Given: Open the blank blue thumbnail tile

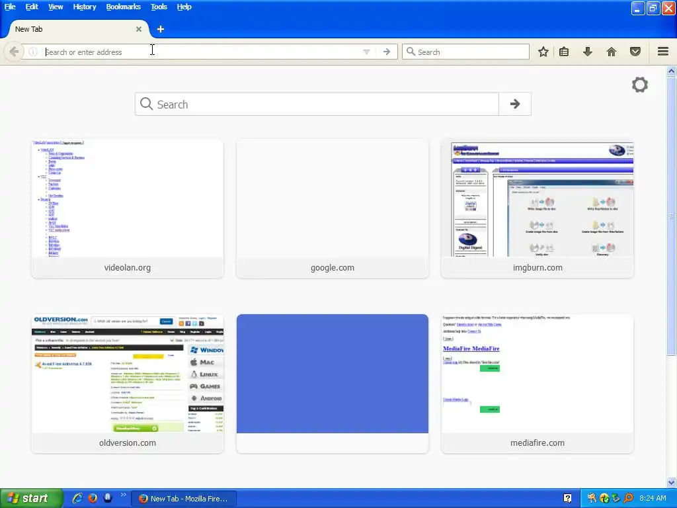Looking at the screenshot, I should click(x=333, y=384).
